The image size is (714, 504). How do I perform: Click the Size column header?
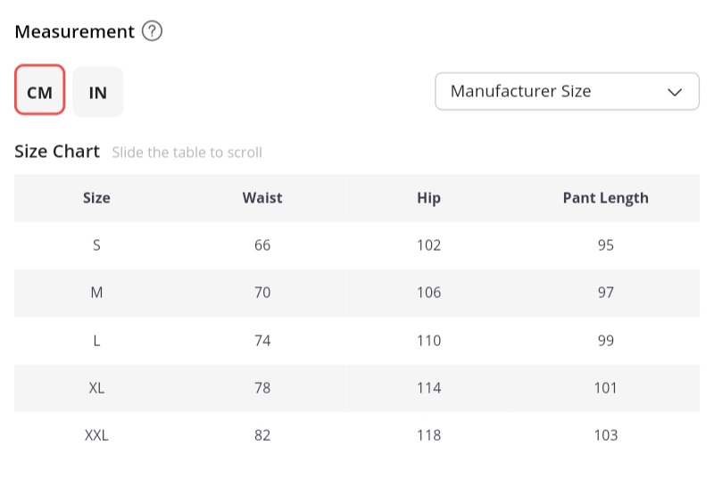click(96, 198)
